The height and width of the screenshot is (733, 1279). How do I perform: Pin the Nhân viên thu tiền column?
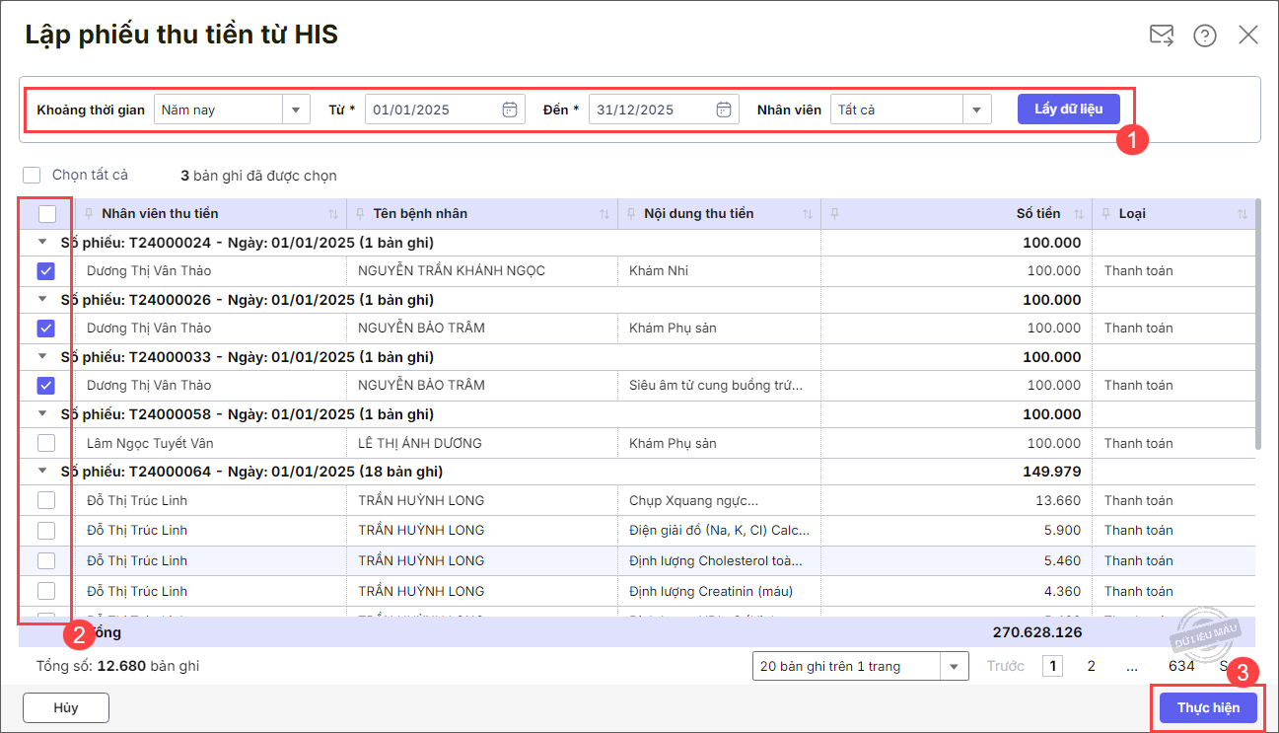[x=88, y=214]
